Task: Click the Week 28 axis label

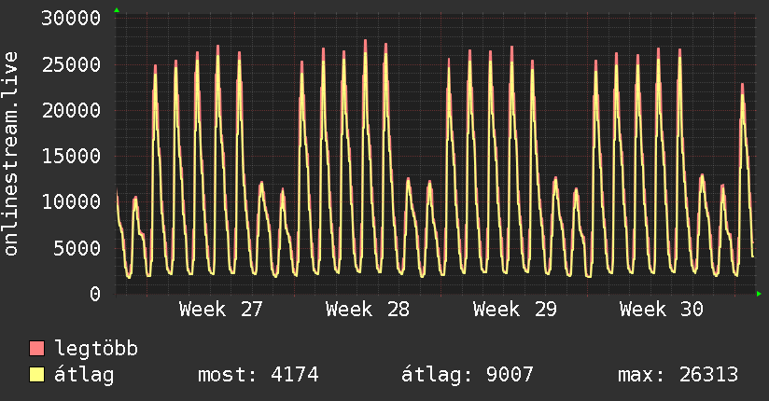Action: 368,310
